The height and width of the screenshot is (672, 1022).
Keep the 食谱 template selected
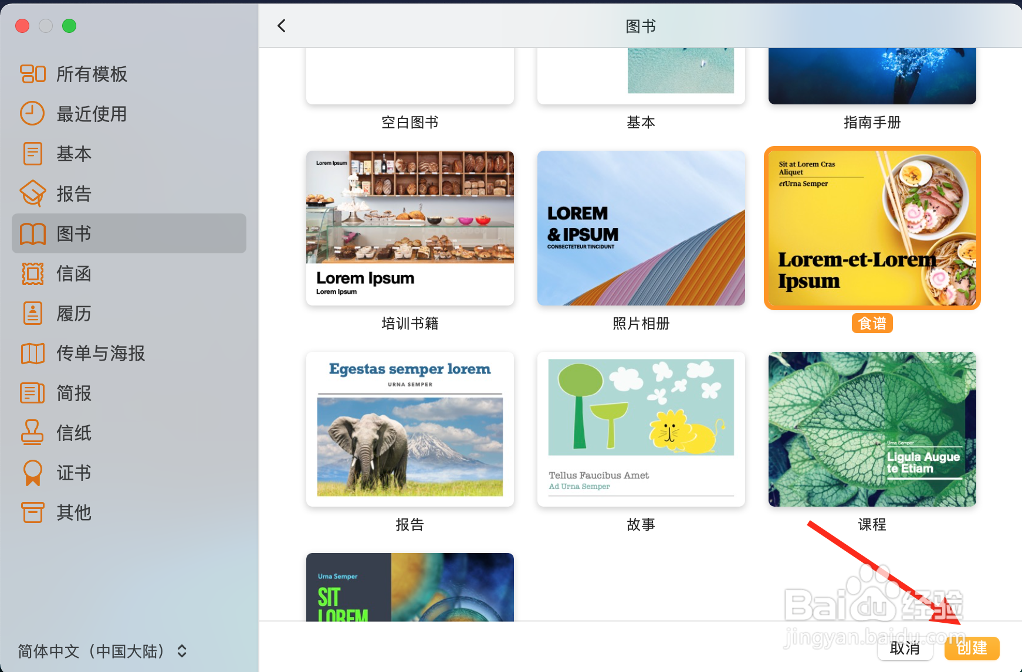(x=872, y=228)
